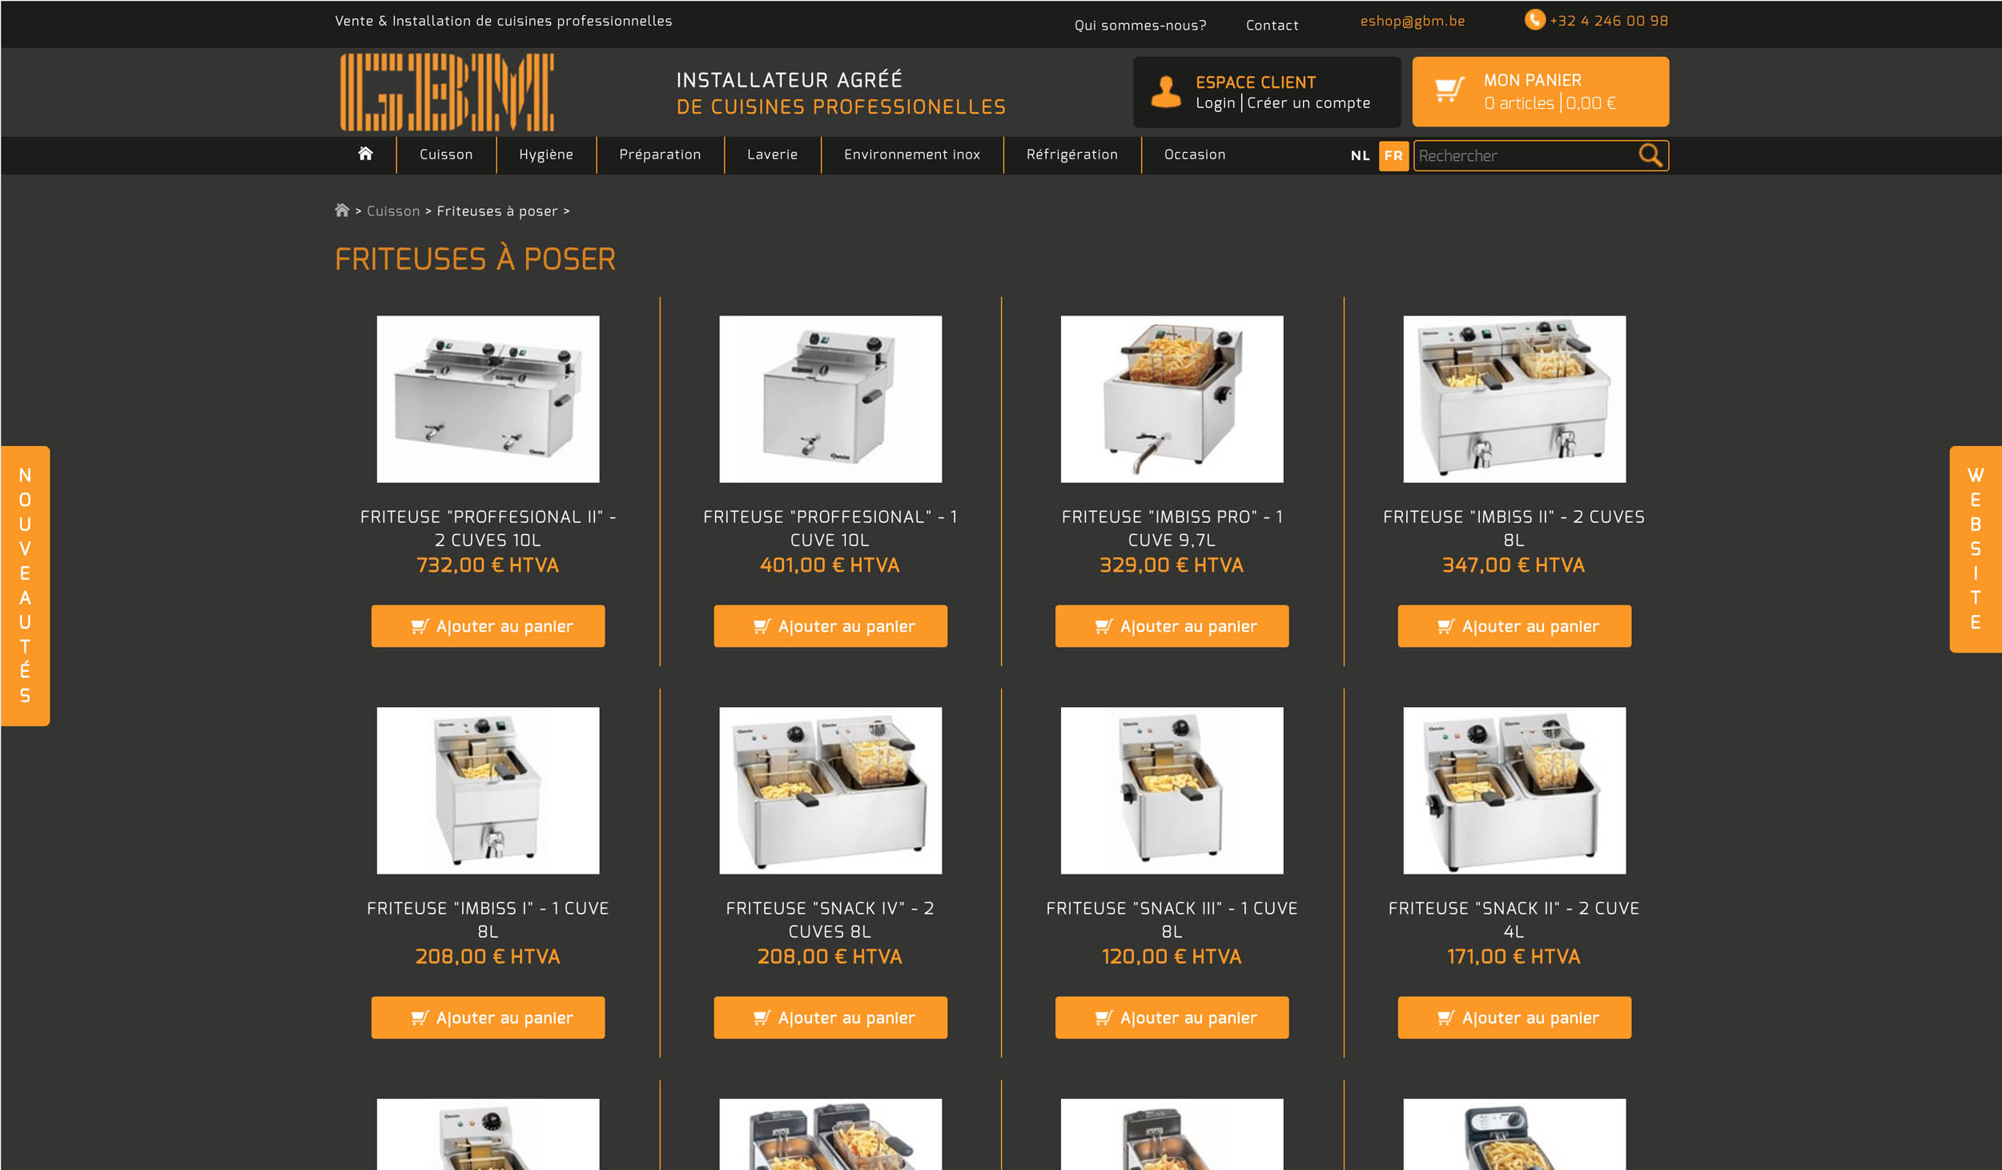Click the Créer un compte link
2002x1170 pixels.
pos(1308,103)
